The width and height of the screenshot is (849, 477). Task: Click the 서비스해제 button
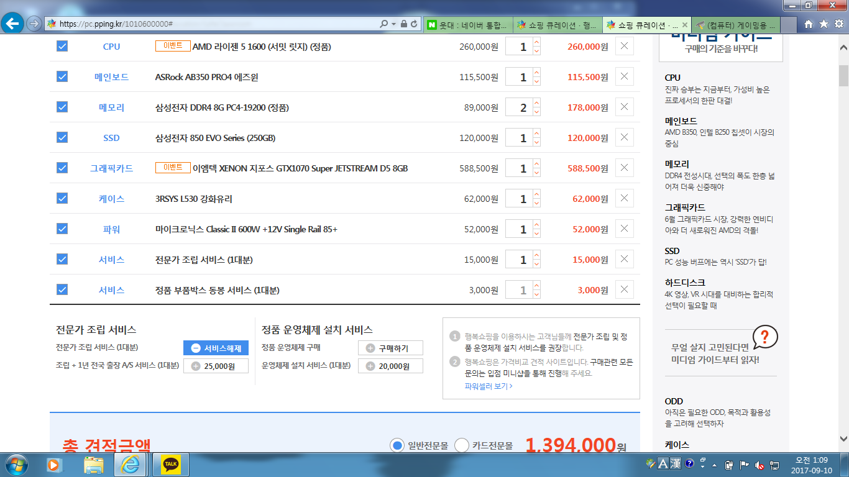[216, 348]
